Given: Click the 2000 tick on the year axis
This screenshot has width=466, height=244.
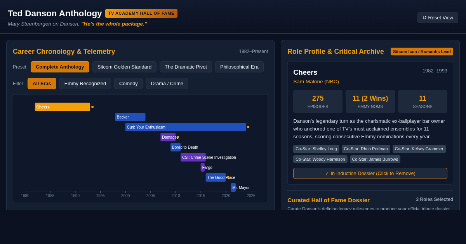Looking at the screenshot, I should point(125,196).
